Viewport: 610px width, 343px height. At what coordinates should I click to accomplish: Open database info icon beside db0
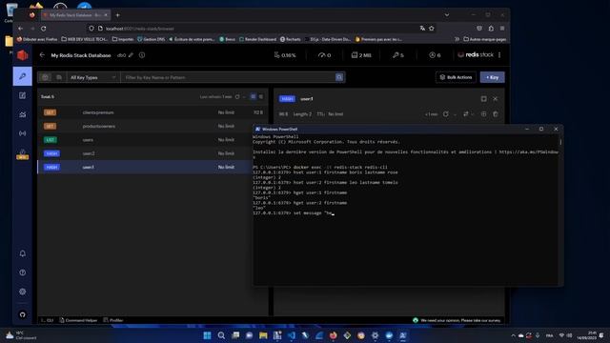pos(142,55)
